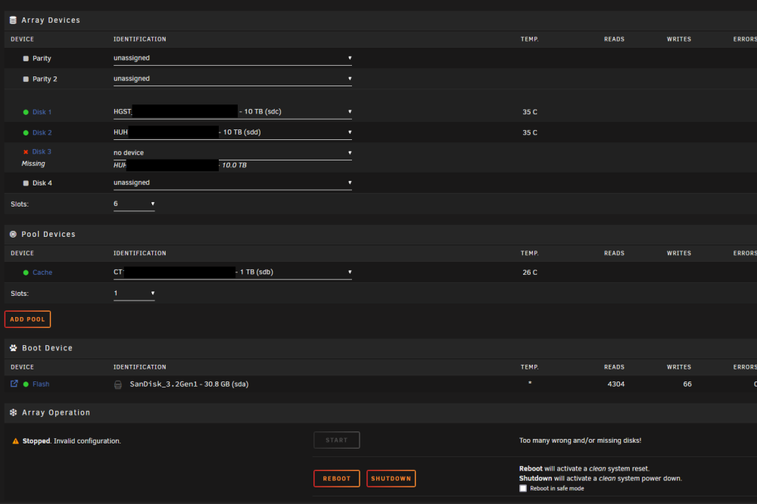The image size is (757, 504).
Task: Click the green status dot for Disk 2
Action: point(26,132)
